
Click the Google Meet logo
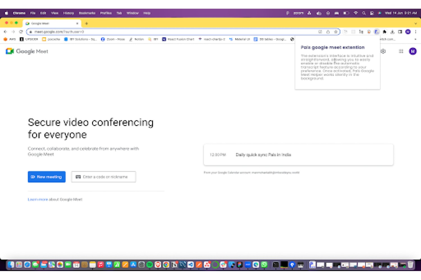[x=27, y=51]
